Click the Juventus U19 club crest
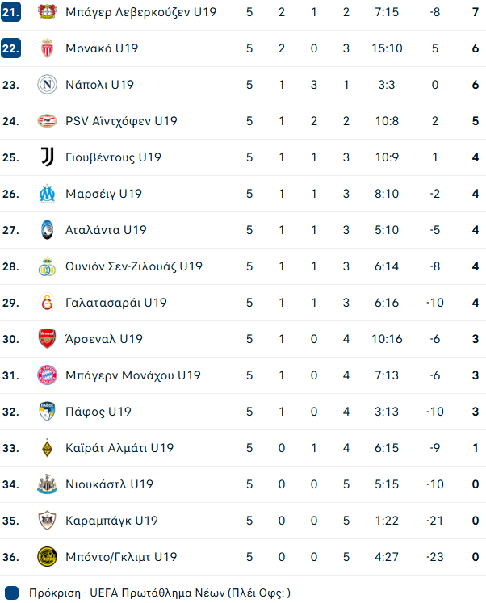 [48, 157]
